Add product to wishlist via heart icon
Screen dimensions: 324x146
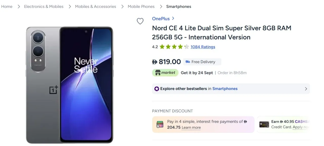(140, 21)
